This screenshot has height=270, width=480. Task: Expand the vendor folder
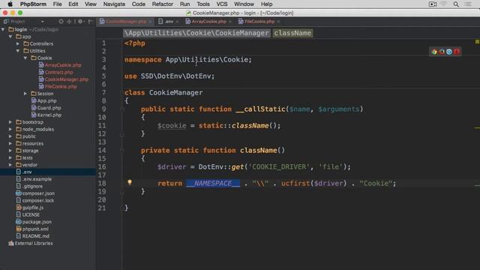coord(10,165)
